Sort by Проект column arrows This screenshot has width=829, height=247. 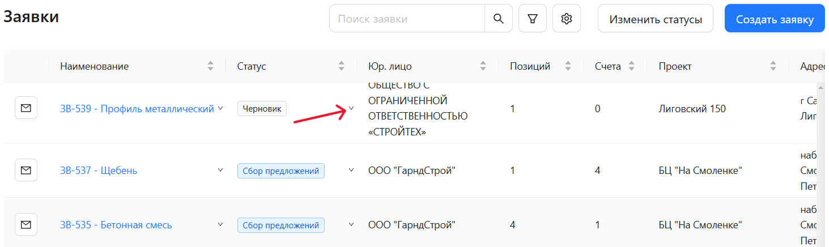773,66
